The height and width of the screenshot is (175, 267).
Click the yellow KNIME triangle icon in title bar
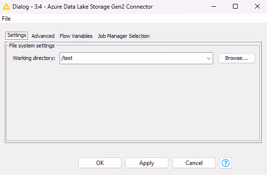tap(6, 7)
